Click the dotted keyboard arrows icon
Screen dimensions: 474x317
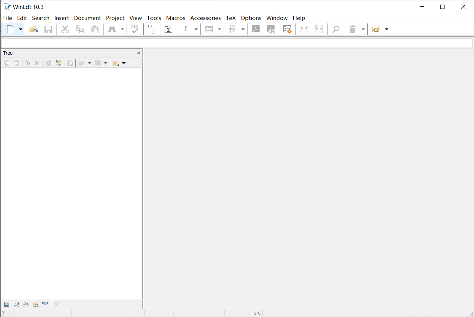(x=319, y=29)
